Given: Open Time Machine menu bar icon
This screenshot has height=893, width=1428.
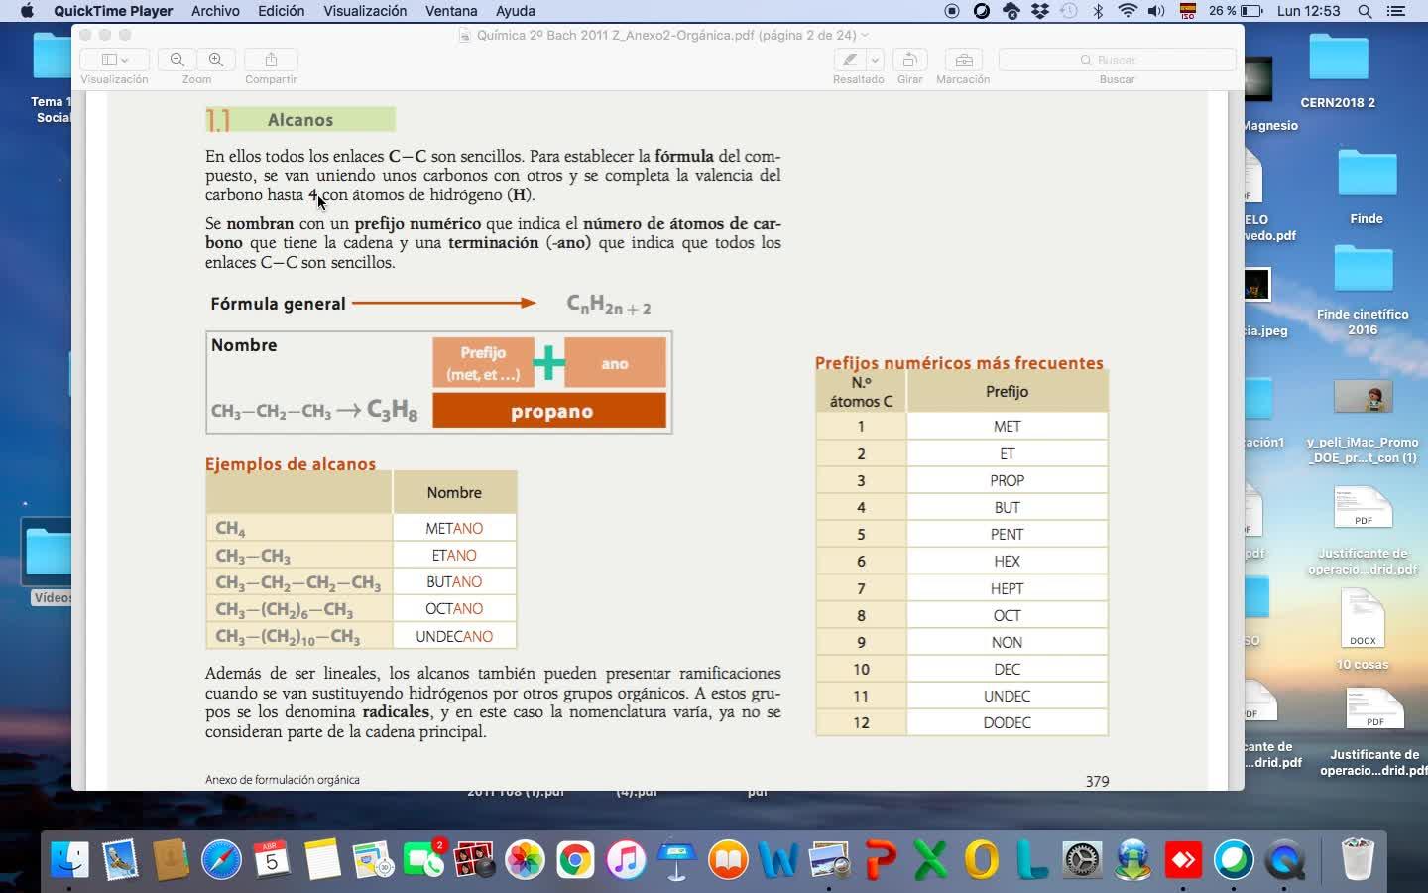Looking at the screenshot, I should (1069, 11).
